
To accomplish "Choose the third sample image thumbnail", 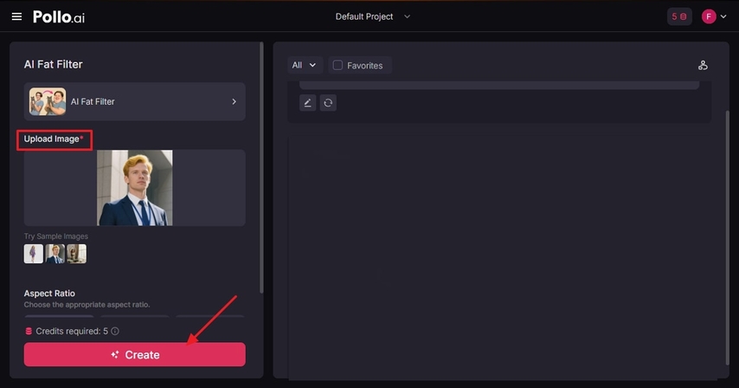I will pyautogui.click(x=76, y=253).
